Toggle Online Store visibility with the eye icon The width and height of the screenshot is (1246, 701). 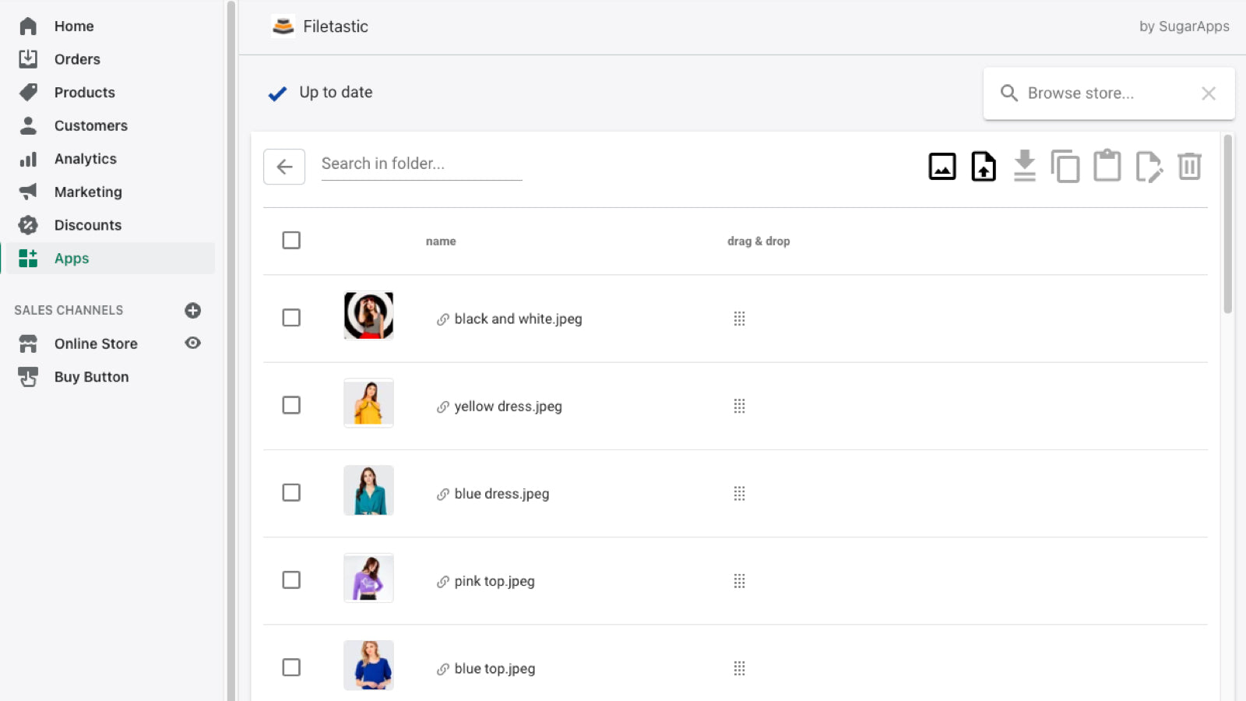(192, 343)
